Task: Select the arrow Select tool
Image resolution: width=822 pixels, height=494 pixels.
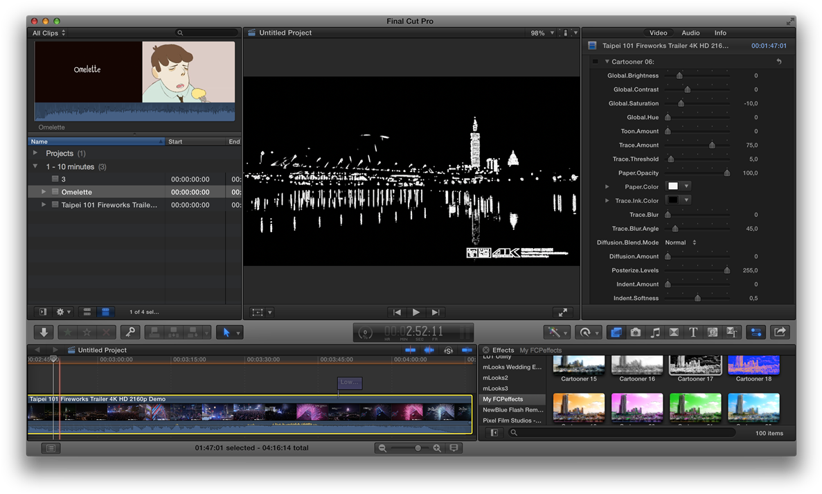Action: (x=226, y=332)
